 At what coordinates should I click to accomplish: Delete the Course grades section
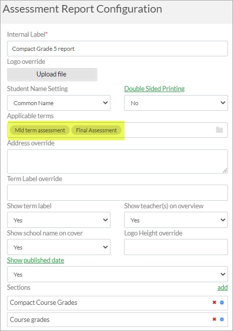(x=214, y=319)
